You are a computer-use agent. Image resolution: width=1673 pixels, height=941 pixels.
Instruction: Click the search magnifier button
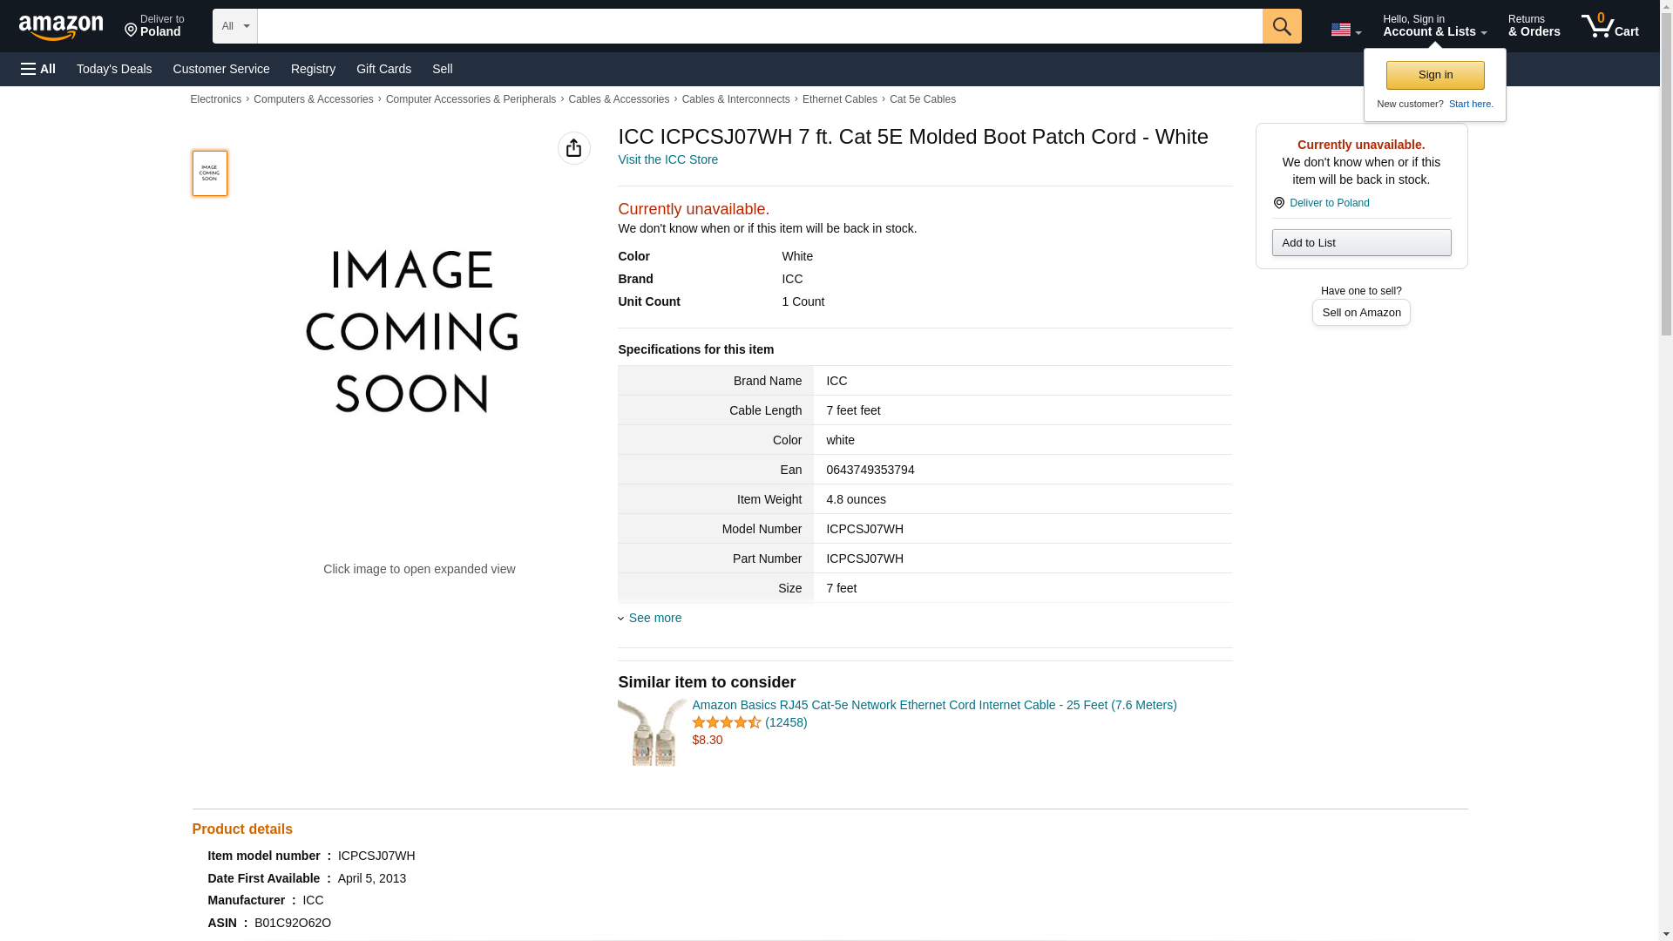pos(1281,26)
